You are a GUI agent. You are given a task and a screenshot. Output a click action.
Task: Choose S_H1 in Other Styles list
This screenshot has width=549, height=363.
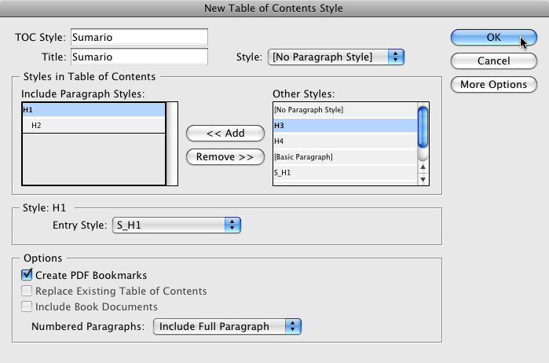pos(346,172)
